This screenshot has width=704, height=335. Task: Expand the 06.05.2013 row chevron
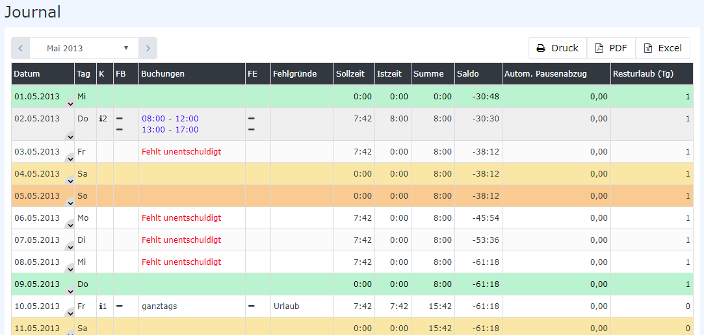pyautogui.click(x=70, y=225)
